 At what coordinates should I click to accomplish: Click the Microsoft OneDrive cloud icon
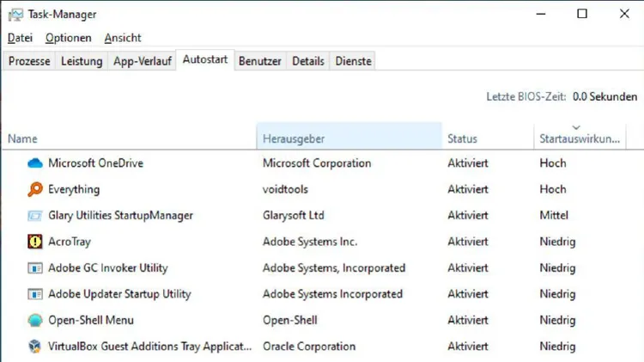(x=35, y=163)
